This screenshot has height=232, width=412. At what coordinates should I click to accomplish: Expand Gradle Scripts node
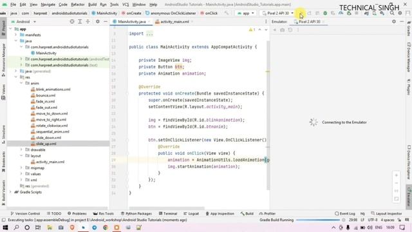point(11,192)
